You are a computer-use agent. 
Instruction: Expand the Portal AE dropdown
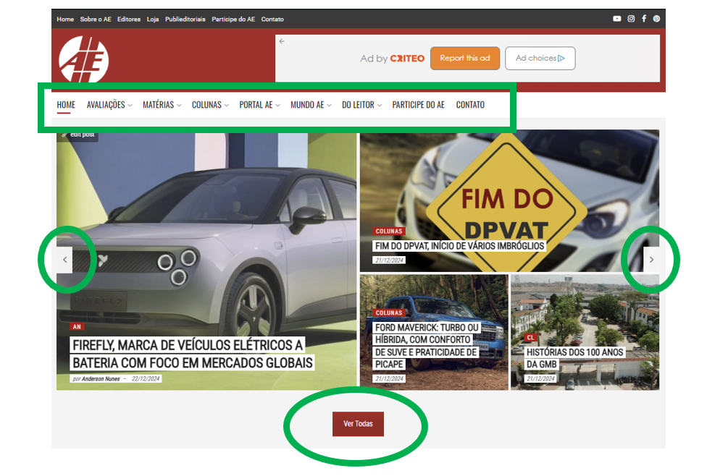pos(259,105)
